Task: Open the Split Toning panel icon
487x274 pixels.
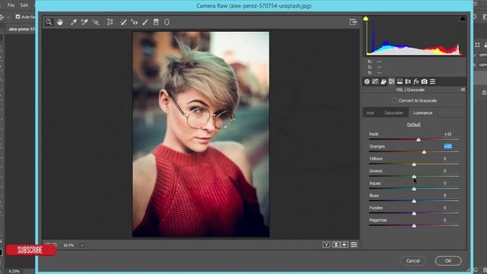Action: pos(399,81)
